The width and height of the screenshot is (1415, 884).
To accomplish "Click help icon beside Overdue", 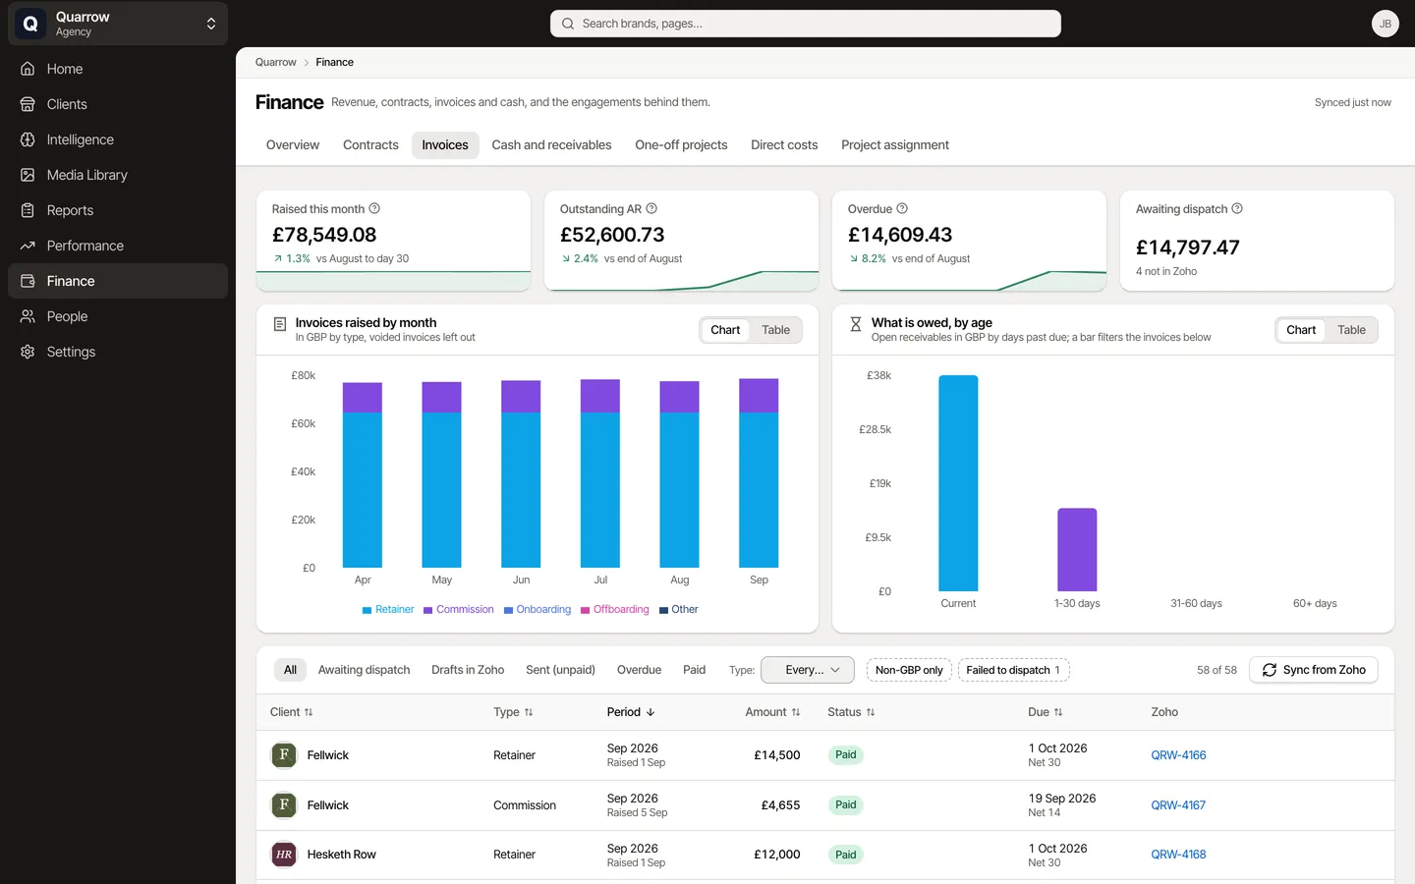I will [902, 208].
